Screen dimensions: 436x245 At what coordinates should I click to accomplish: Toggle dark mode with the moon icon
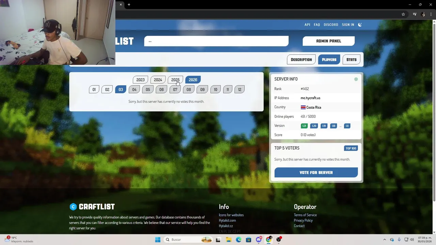coord(360,24)
